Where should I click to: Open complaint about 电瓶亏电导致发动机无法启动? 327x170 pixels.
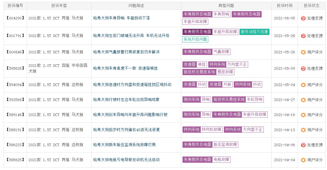pos(126,160)
